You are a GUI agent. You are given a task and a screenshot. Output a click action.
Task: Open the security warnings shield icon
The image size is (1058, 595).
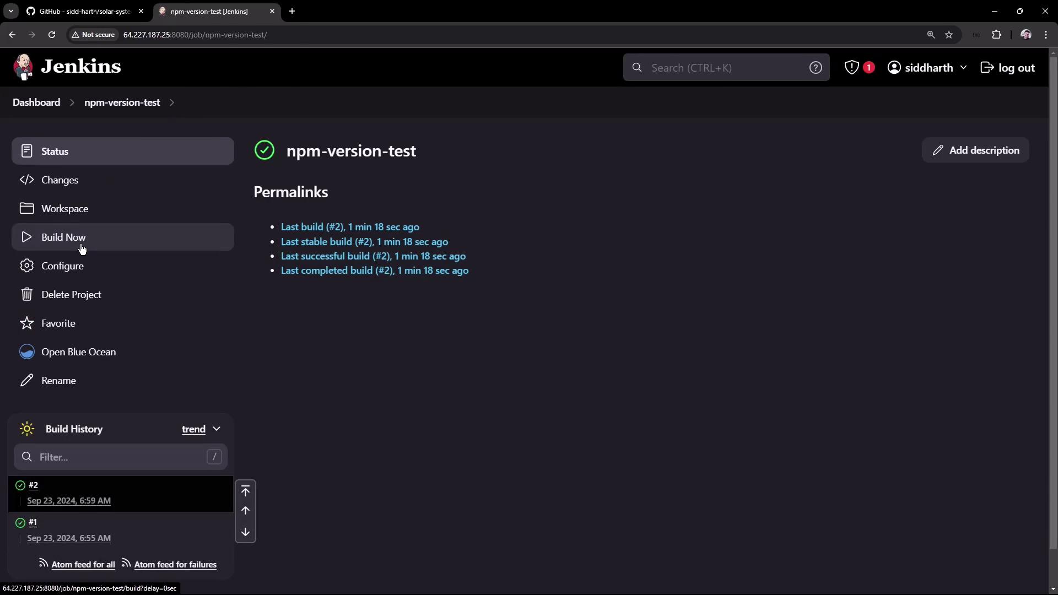[x=852, y=67]
